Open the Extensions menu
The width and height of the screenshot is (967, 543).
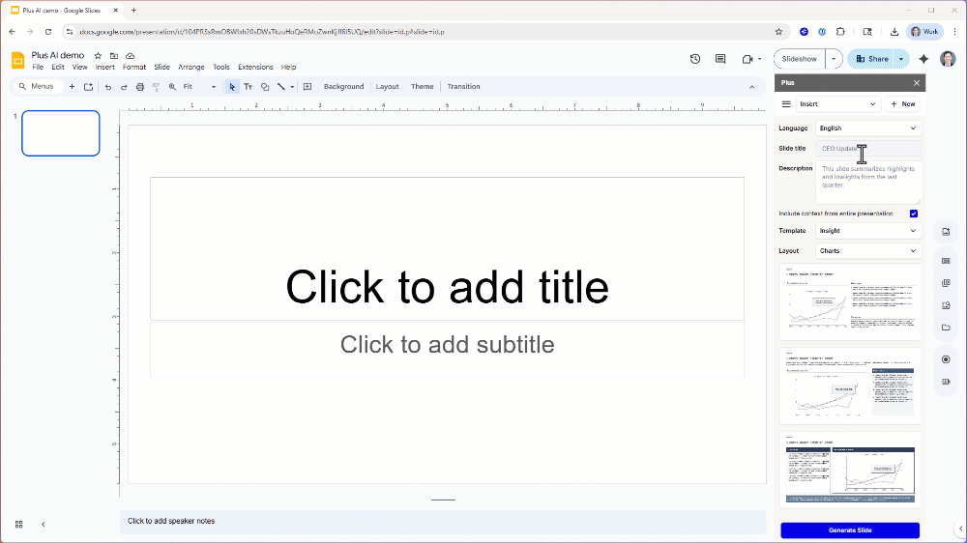(255, 68)
